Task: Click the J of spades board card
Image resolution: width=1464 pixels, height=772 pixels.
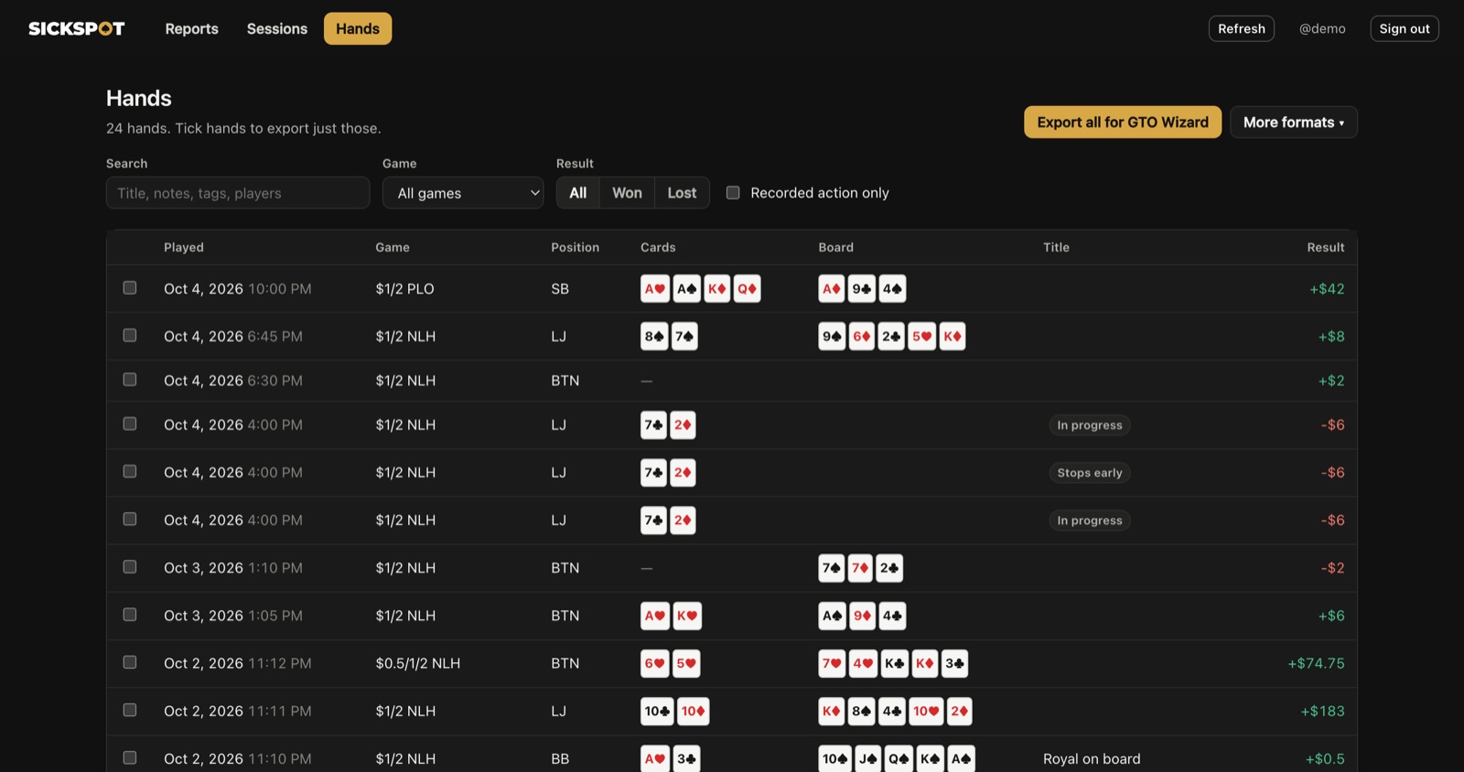Action: click(x=868, y=758)
